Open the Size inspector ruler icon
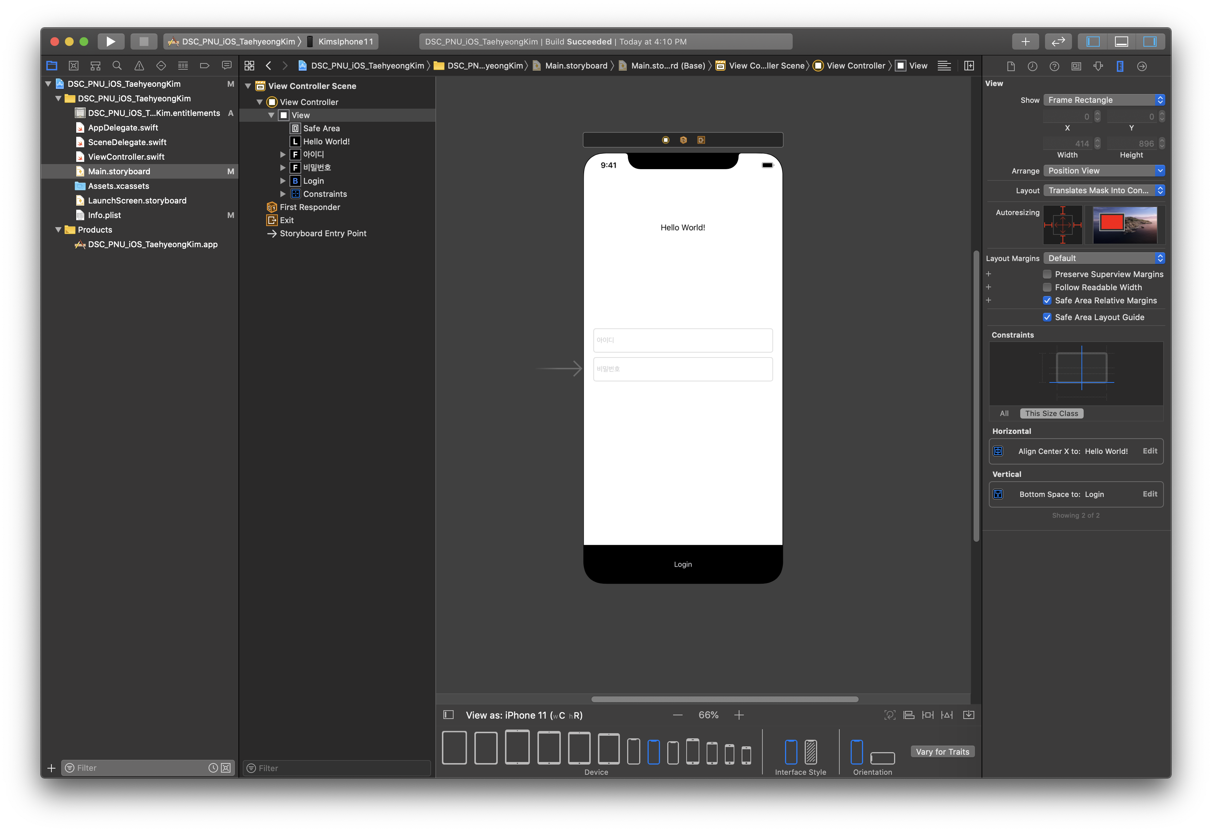 (x=1120, y=66)
